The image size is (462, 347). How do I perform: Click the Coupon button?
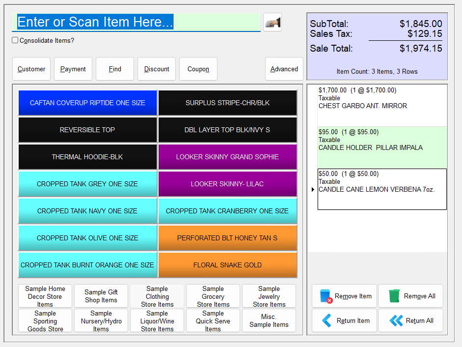(198, 69)
